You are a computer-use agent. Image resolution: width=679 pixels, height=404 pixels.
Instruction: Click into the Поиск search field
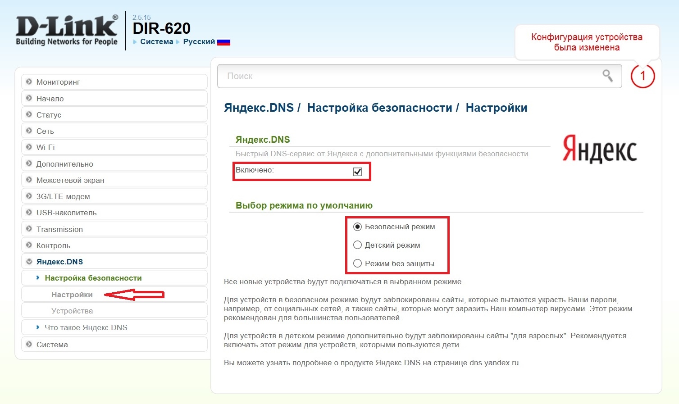[406, 76]
